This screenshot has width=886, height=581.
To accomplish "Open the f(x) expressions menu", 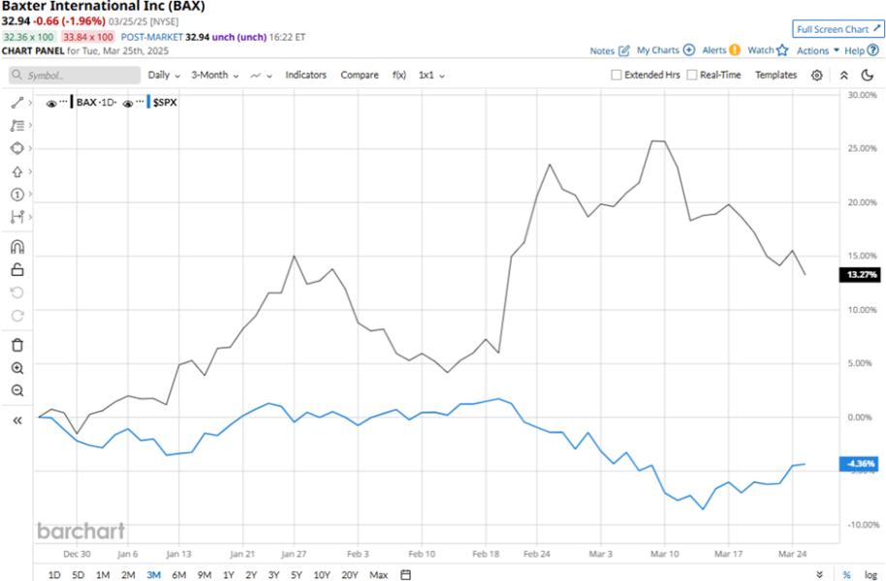I will coord(399,76).
